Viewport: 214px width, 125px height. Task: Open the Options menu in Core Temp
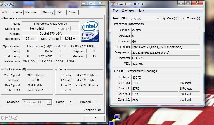[x=128, y=11]
